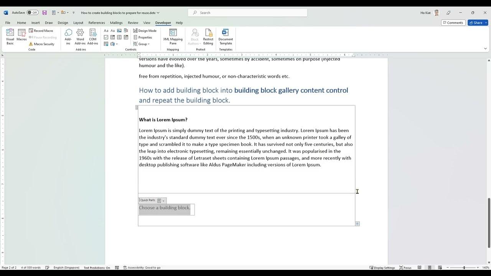The height and width of the screenshot is (276, 491).
Task: Insert a Check Box content control
Action: click(106, 37)
